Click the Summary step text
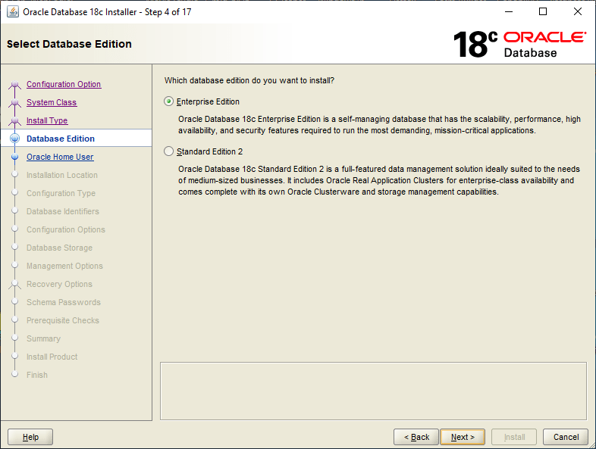Screen dimensions: 596x449 pos(43,338)
